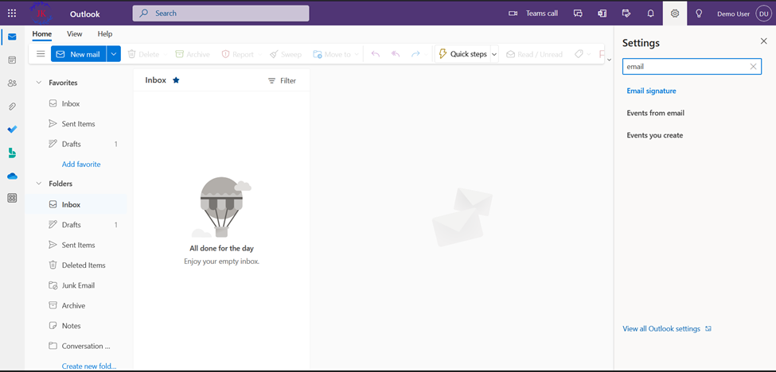776x372 pixels.
Task: Switch to the Help tab
Action: pyautogui.click(x=105, y=34)
